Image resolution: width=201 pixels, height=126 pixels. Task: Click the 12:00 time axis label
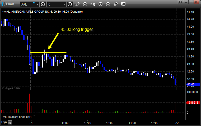coord(87,123)
